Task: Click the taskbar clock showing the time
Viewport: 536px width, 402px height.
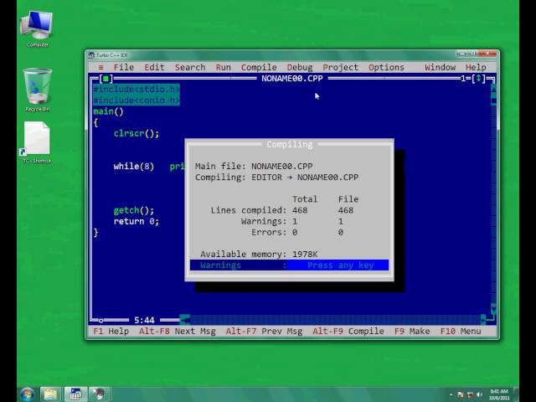Action: 499,394
